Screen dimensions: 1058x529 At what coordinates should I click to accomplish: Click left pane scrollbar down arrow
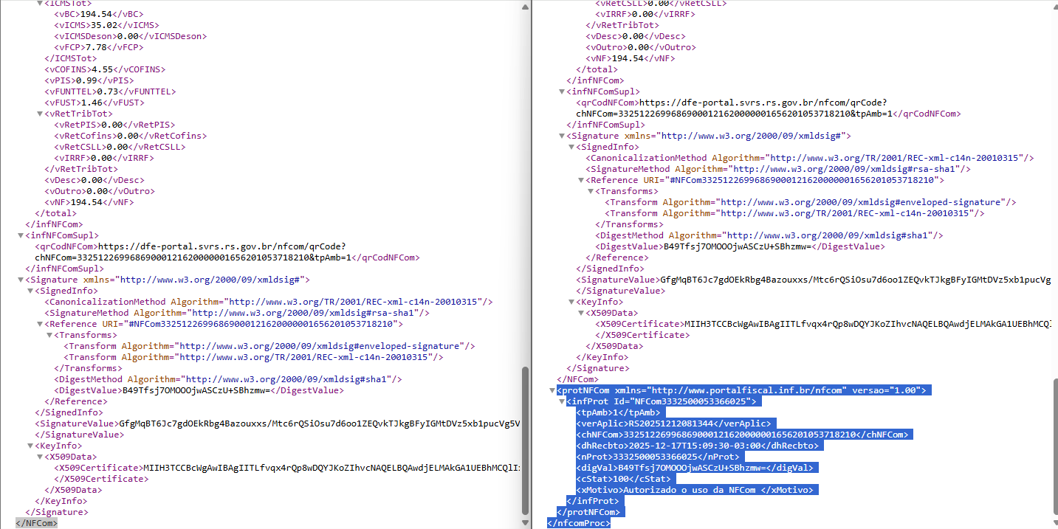pos(526,523)
